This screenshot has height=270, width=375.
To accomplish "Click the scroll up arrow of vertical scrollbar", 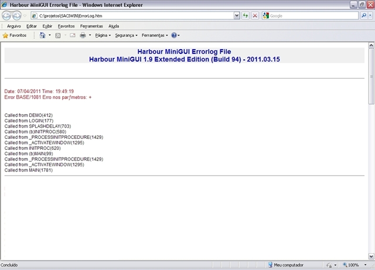I will (371, 45).
